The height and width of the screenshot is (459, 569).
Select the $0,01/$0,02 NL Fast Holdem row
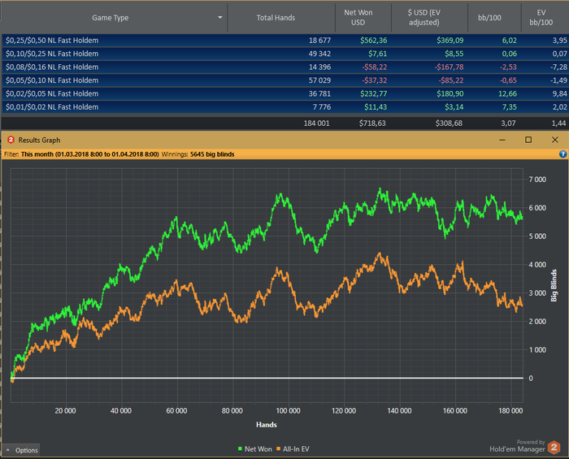pos(52,106)
